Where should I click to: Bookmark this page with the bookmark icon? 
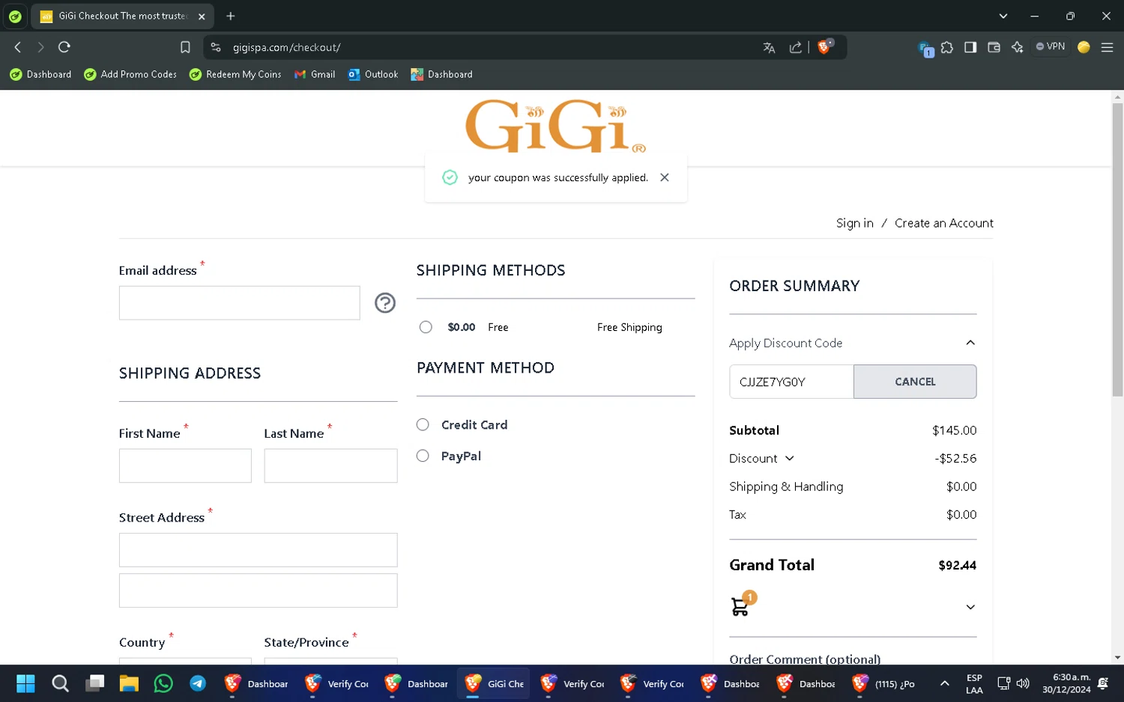(185, 47)
